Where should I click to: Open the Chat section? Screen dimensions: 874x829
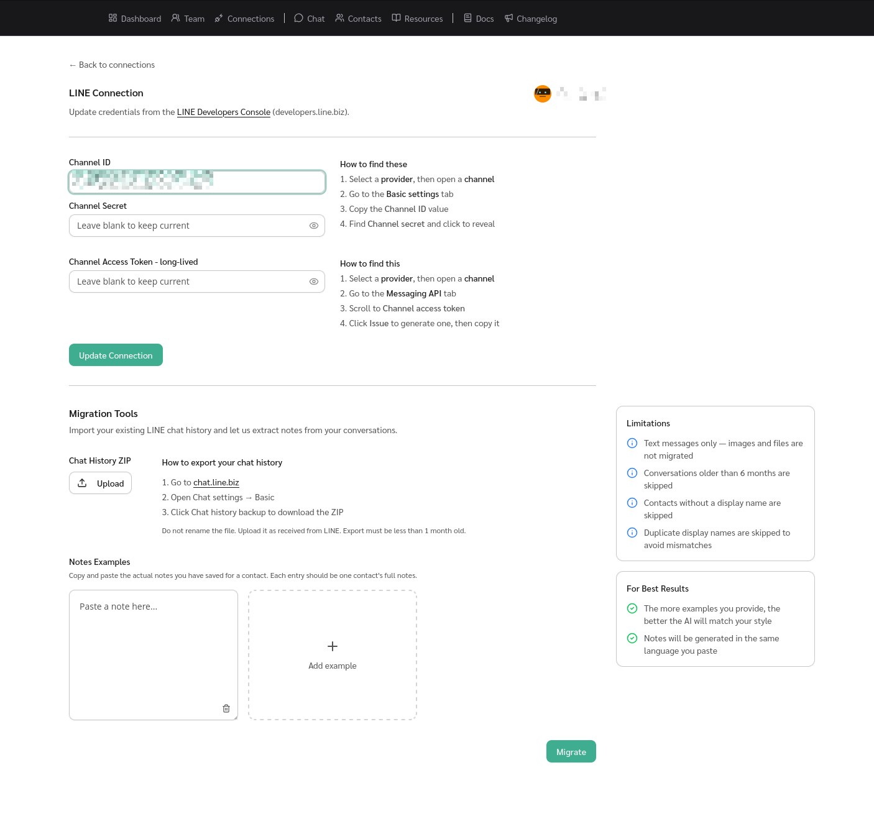click(x=310, y=19)
